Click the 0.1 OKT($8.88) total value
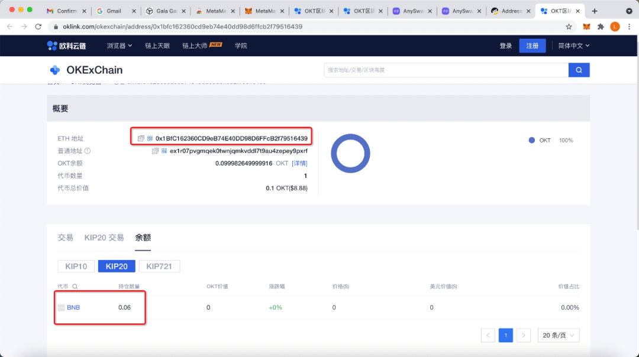 (x=286, y=188)
